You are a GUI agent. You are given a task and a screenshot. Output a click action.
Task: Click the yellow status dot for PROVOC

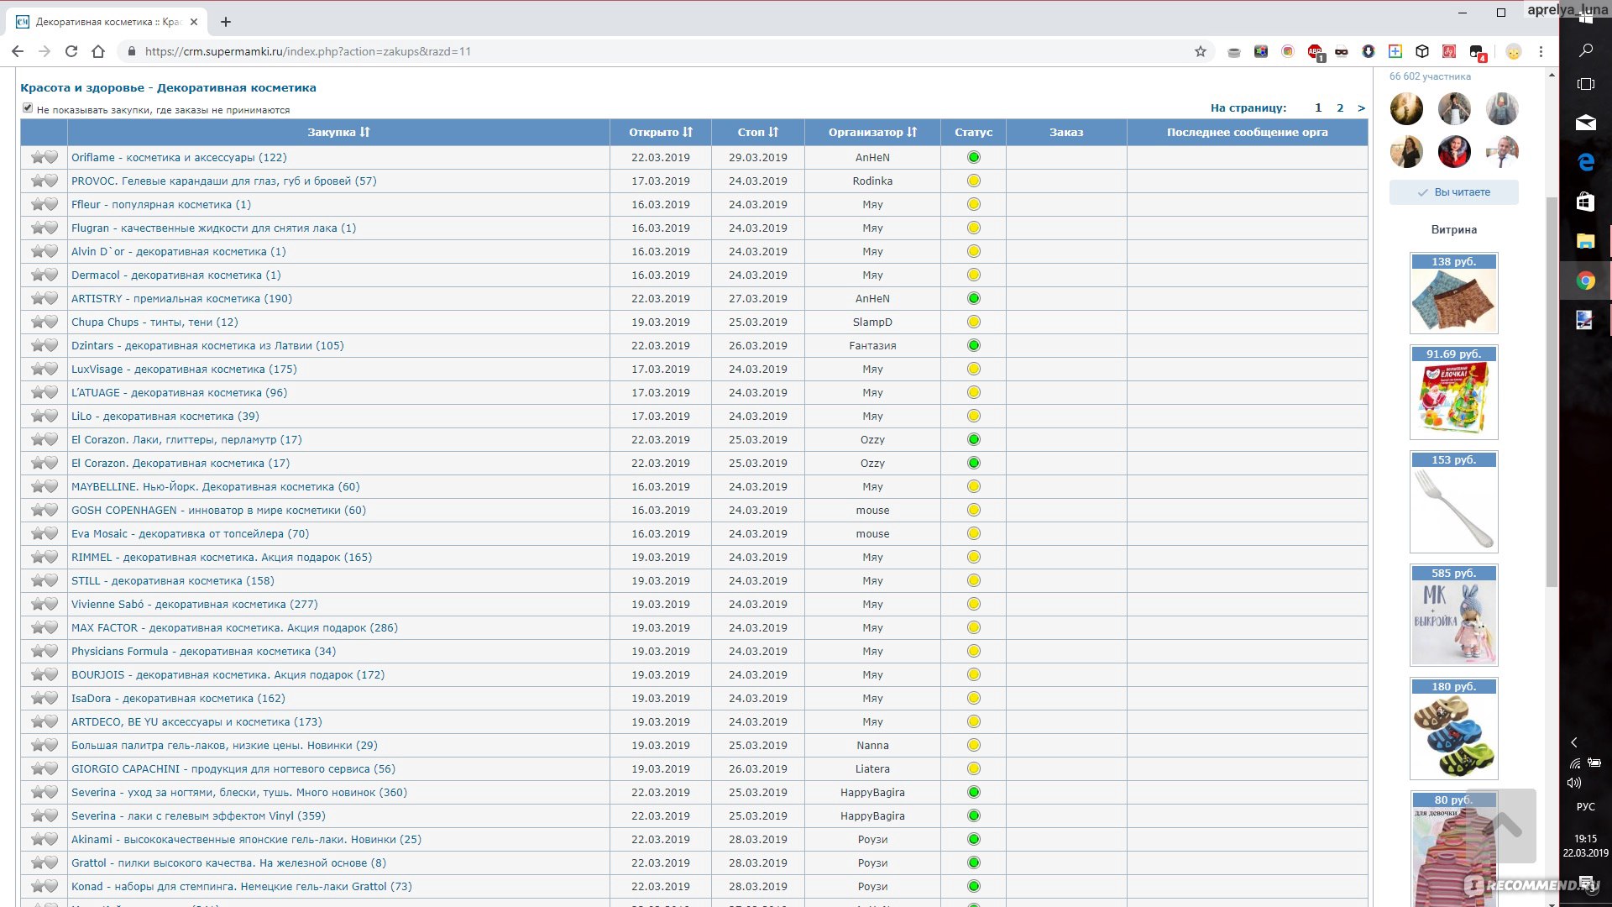click(974, 181)
